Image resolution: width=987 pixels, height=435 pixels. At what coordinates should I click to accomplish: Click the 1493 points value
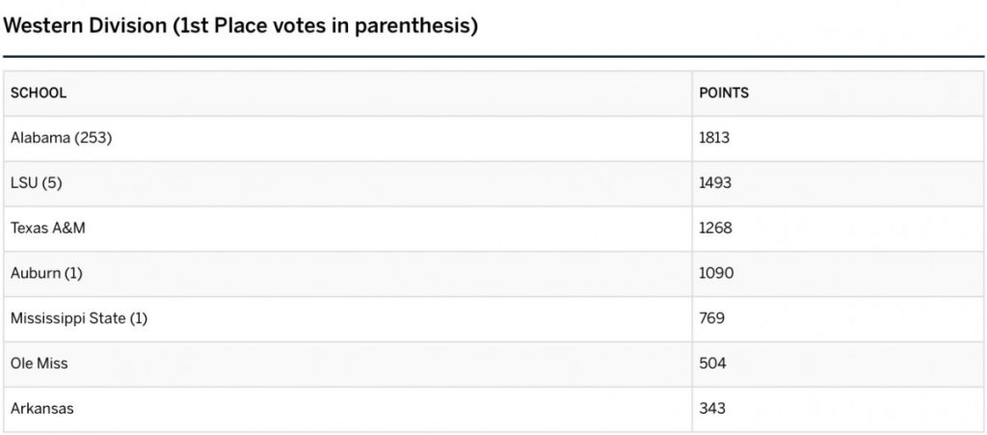click(715, 183)
